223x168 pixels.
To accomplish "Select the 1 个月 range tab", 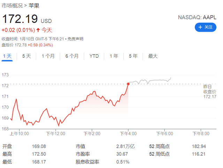I will (48, 56).
